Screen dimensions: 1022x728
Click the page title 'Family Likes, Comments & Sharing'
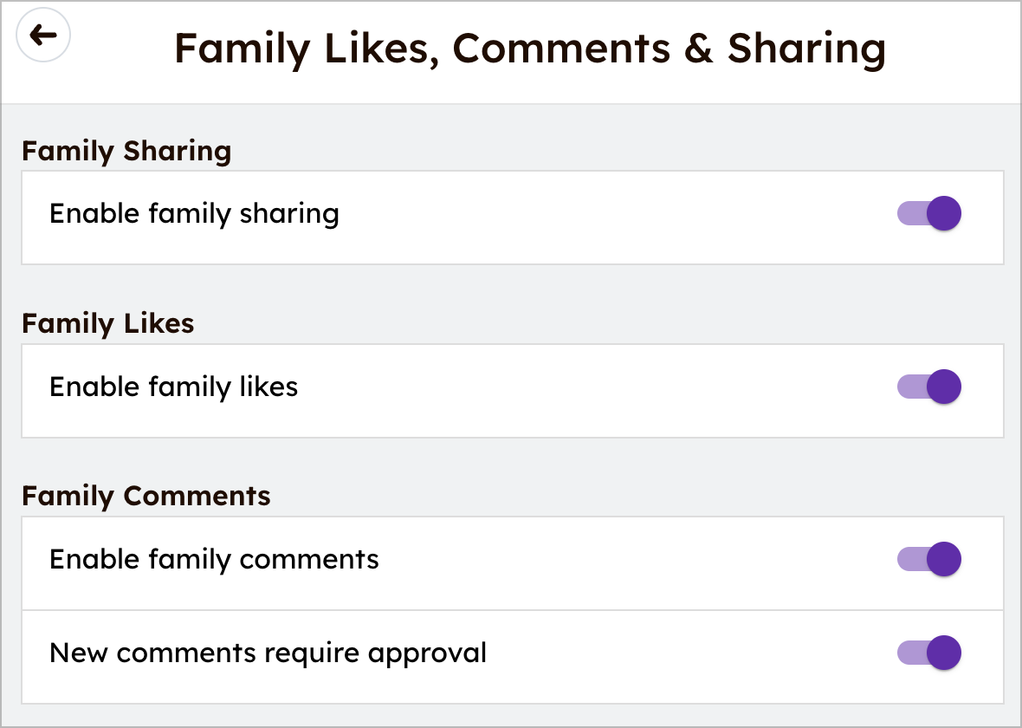pos(530,49)
